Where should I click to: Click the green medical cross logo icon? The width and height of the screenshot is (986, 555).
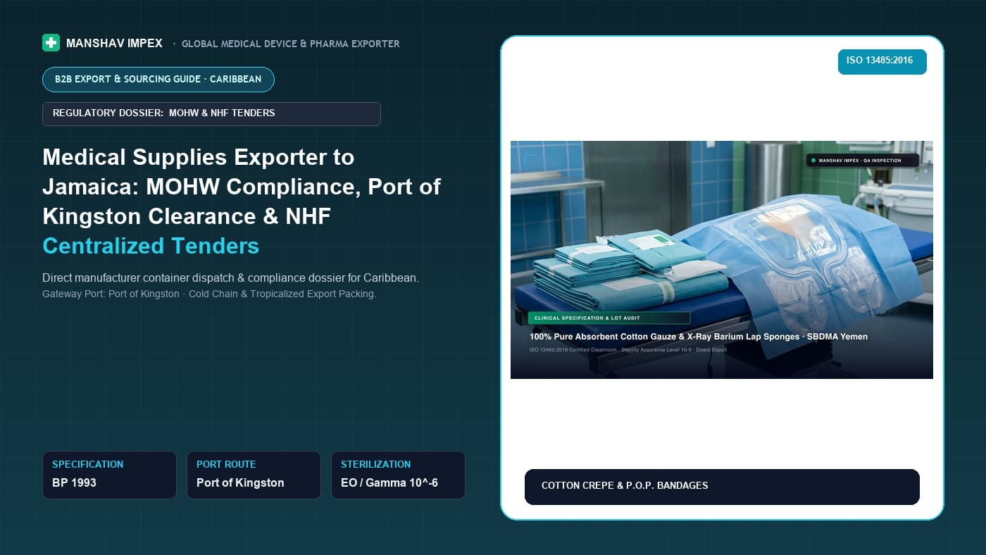click(51, 43)
